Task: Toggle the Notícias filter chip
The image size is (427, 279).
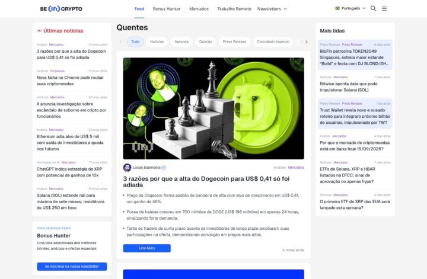Action: [x=157, y=41]
